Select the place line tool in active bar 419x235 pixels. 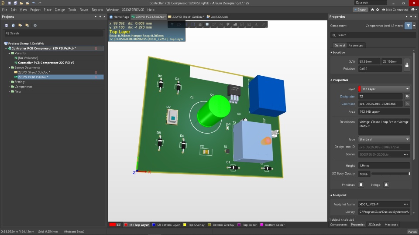point(263,24)
